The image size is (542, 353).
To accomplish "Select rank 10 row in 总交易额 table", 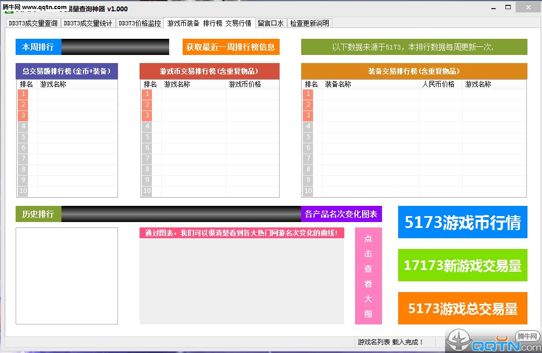I will (67, 191).
